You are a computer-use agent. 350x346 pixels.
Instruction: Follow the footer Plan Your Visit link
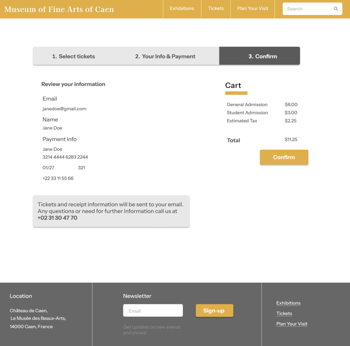[292, 324]
